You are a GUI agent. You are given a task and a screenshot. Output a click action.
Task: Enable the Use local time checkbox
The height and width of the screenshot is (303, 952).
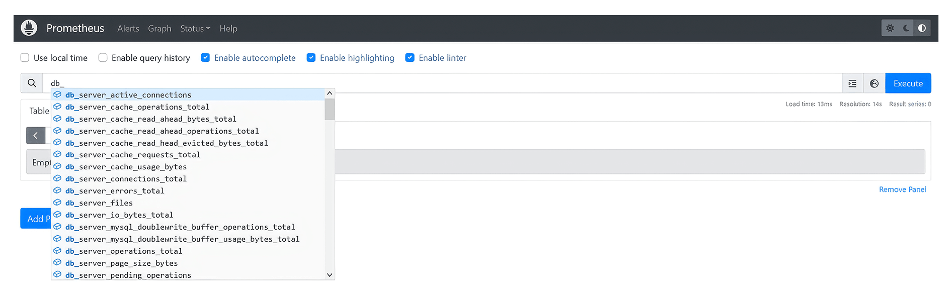pos(25,58)
